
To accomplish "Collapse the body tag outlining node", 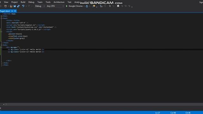I will click(x=1, y=45).
